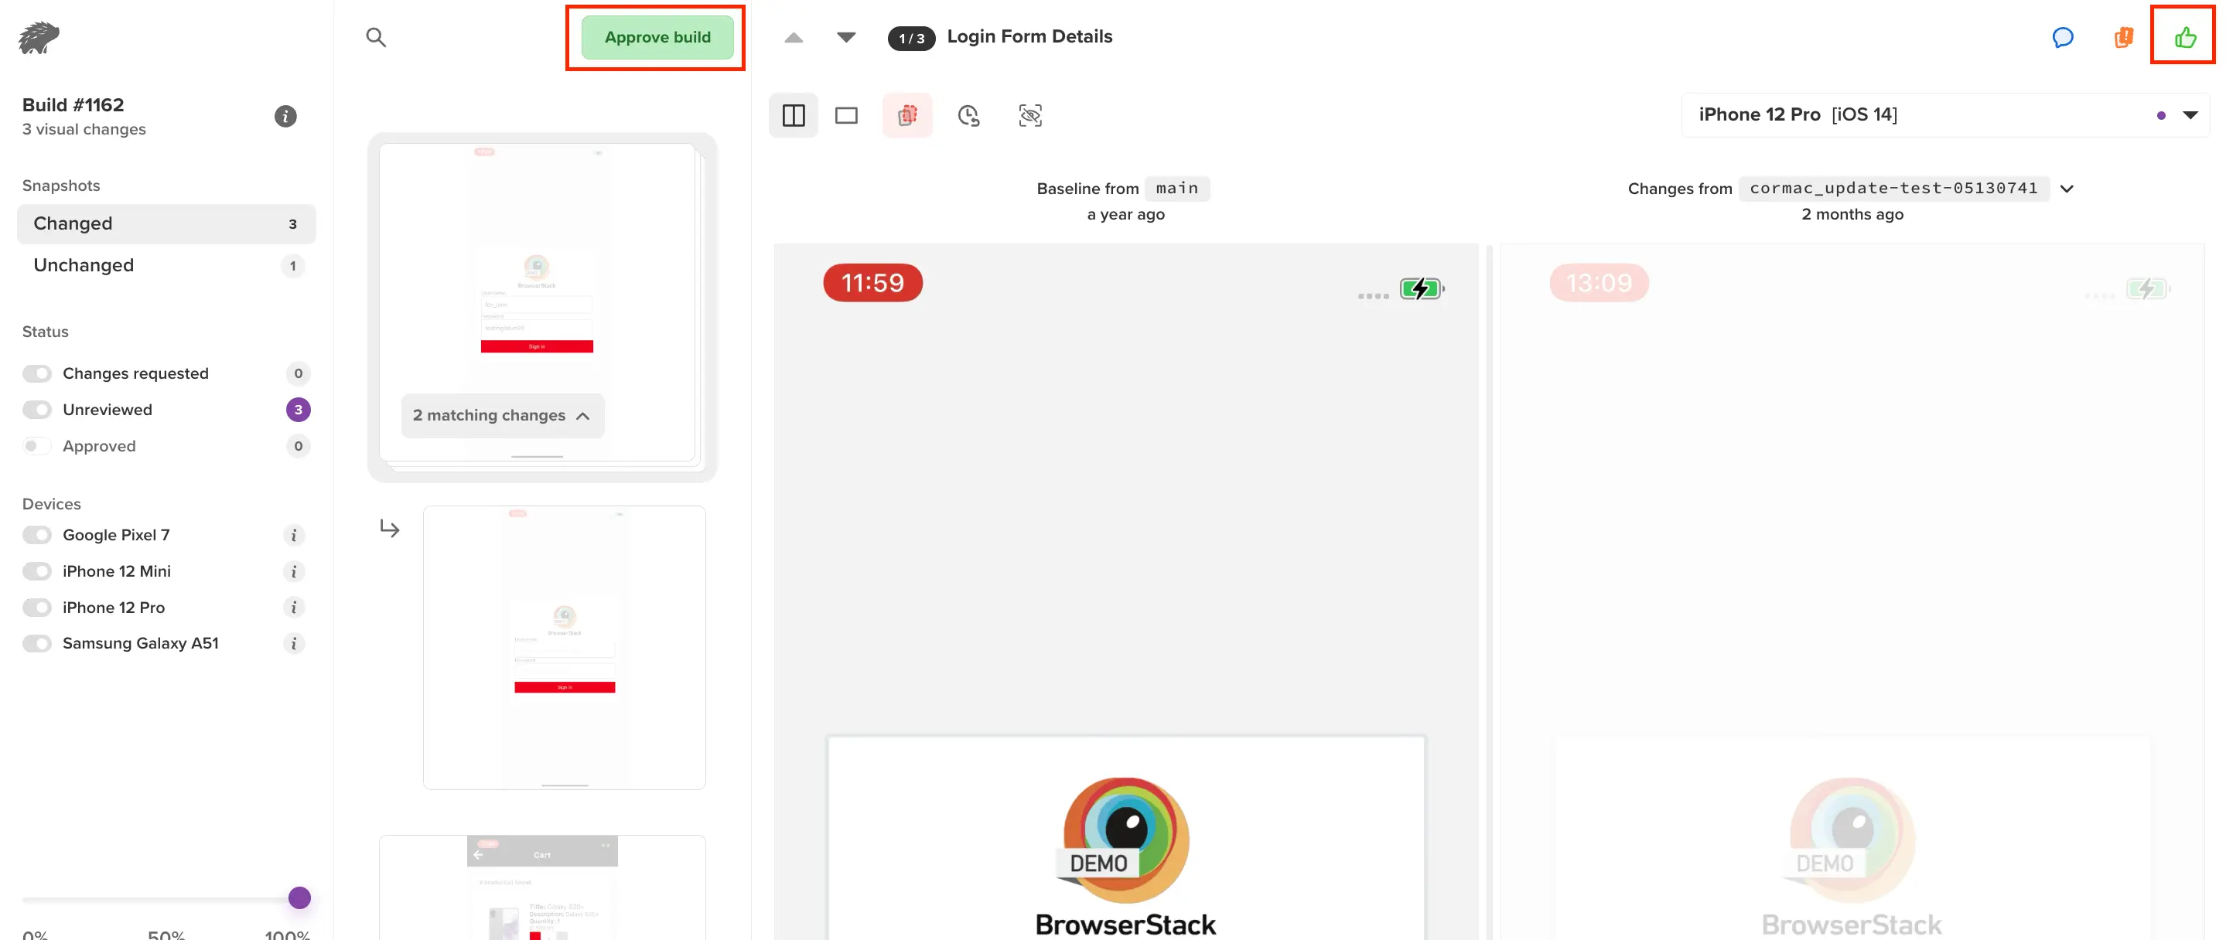Toggle the Unreviewed status filter
Screen dimensions: 2226x940
click(37, 410)
